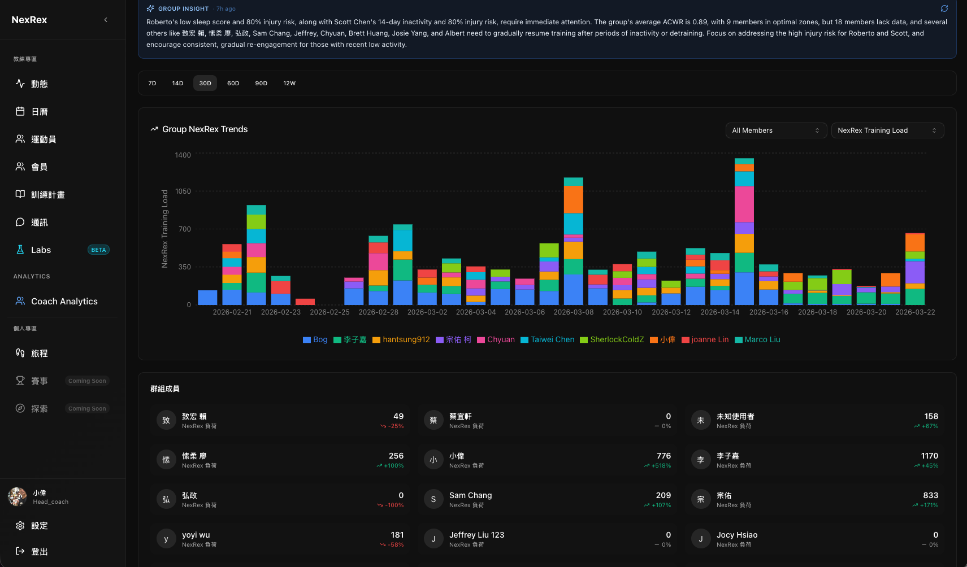Collapse the left sidebar
Viewport: 967px width, 567px height.
(105, 19)
